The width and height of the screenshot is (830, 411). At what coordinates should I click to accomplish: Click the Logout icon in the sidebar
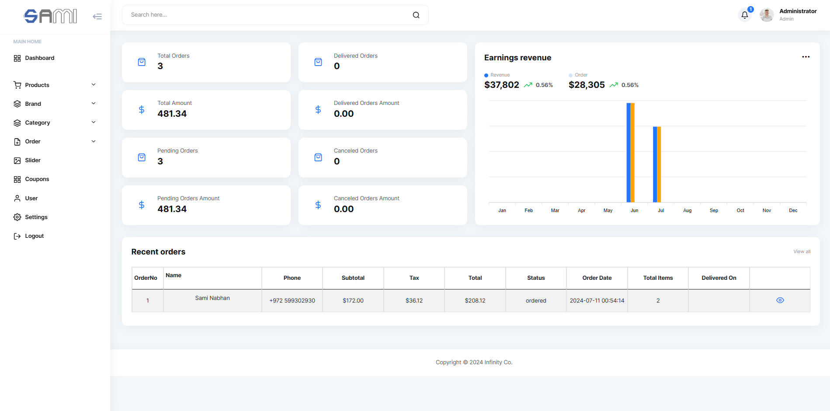[17, 236]
